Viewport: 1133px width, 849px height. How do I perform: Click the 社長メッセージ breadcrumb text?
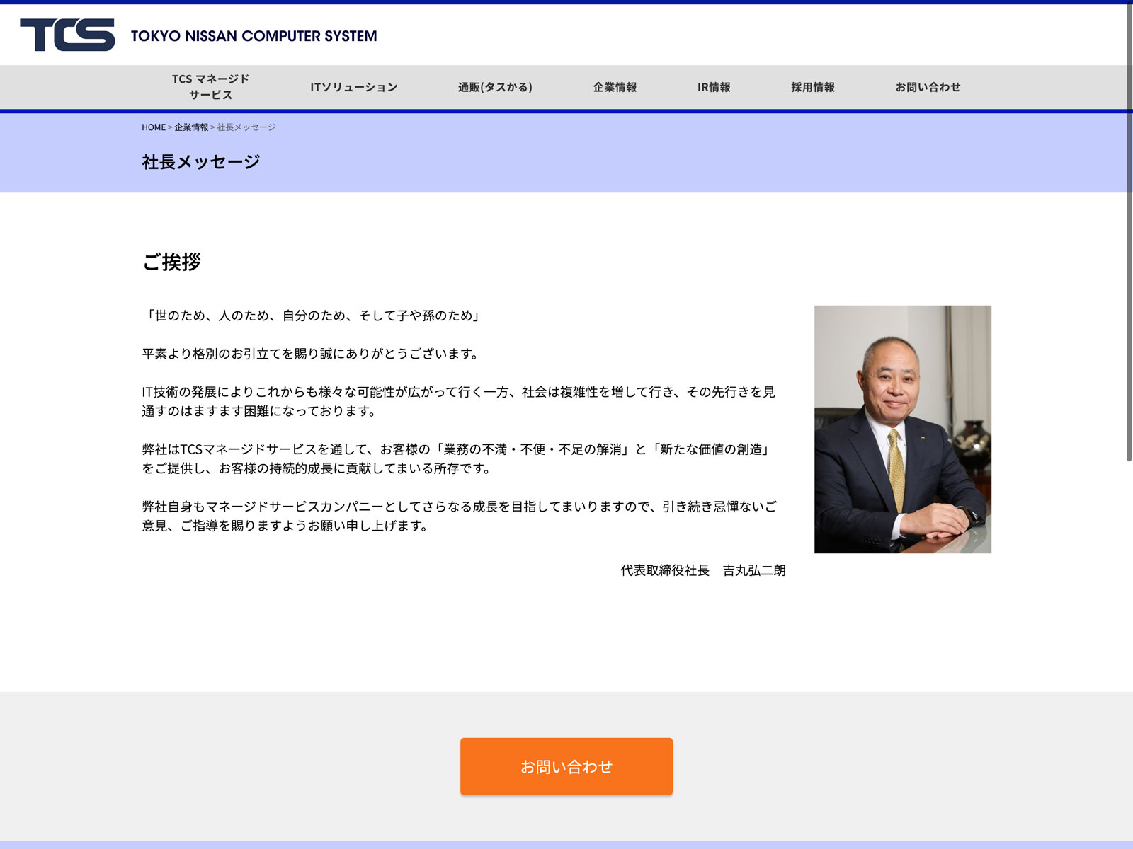click(x=246, y=127)
